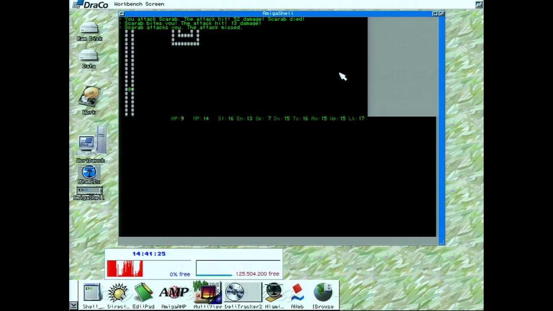553x311 pixels.
Task: Launch IBrowse from the dock
Action: tap(323, 295)
